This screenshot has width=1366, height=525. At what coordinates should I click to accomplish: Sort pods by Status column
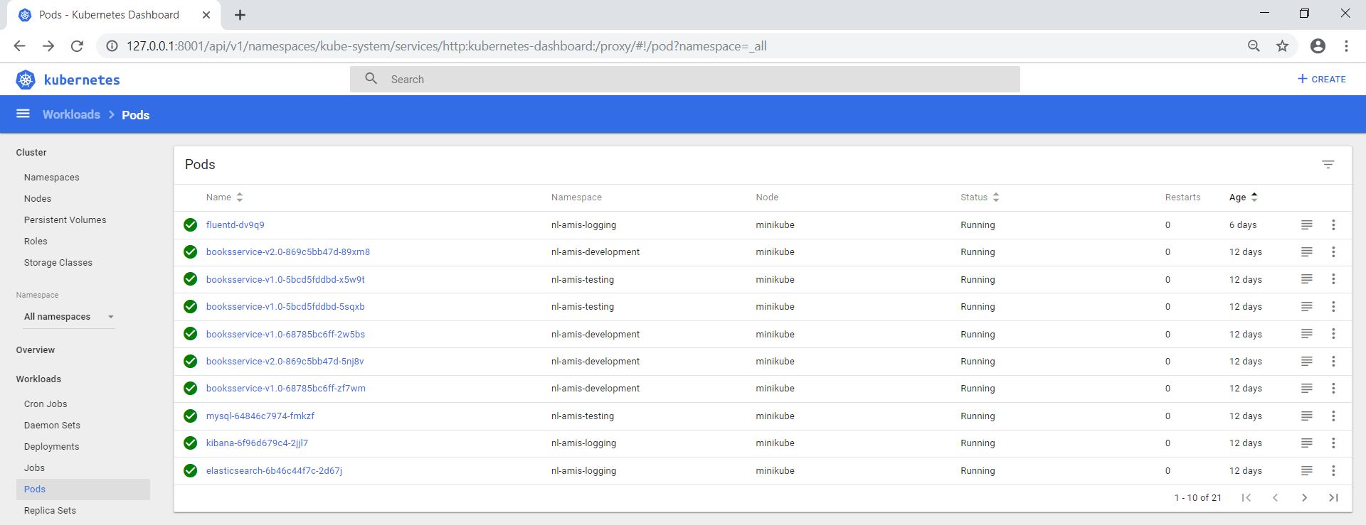pos(974,197)
